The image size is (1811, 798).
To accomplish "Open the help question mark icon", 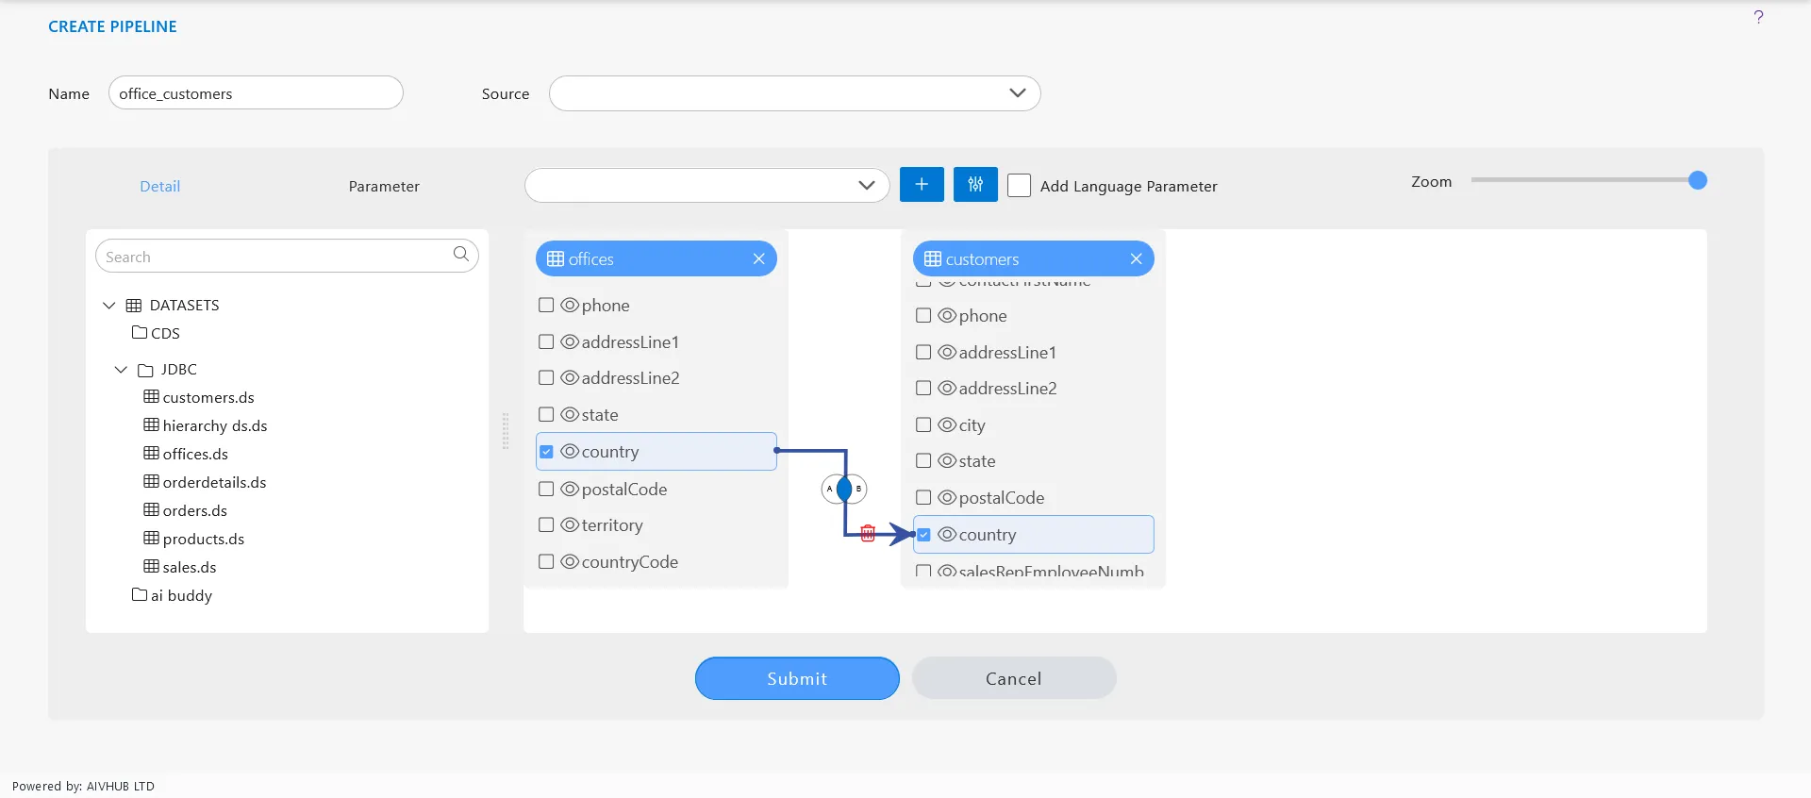I will [1758, 17].
